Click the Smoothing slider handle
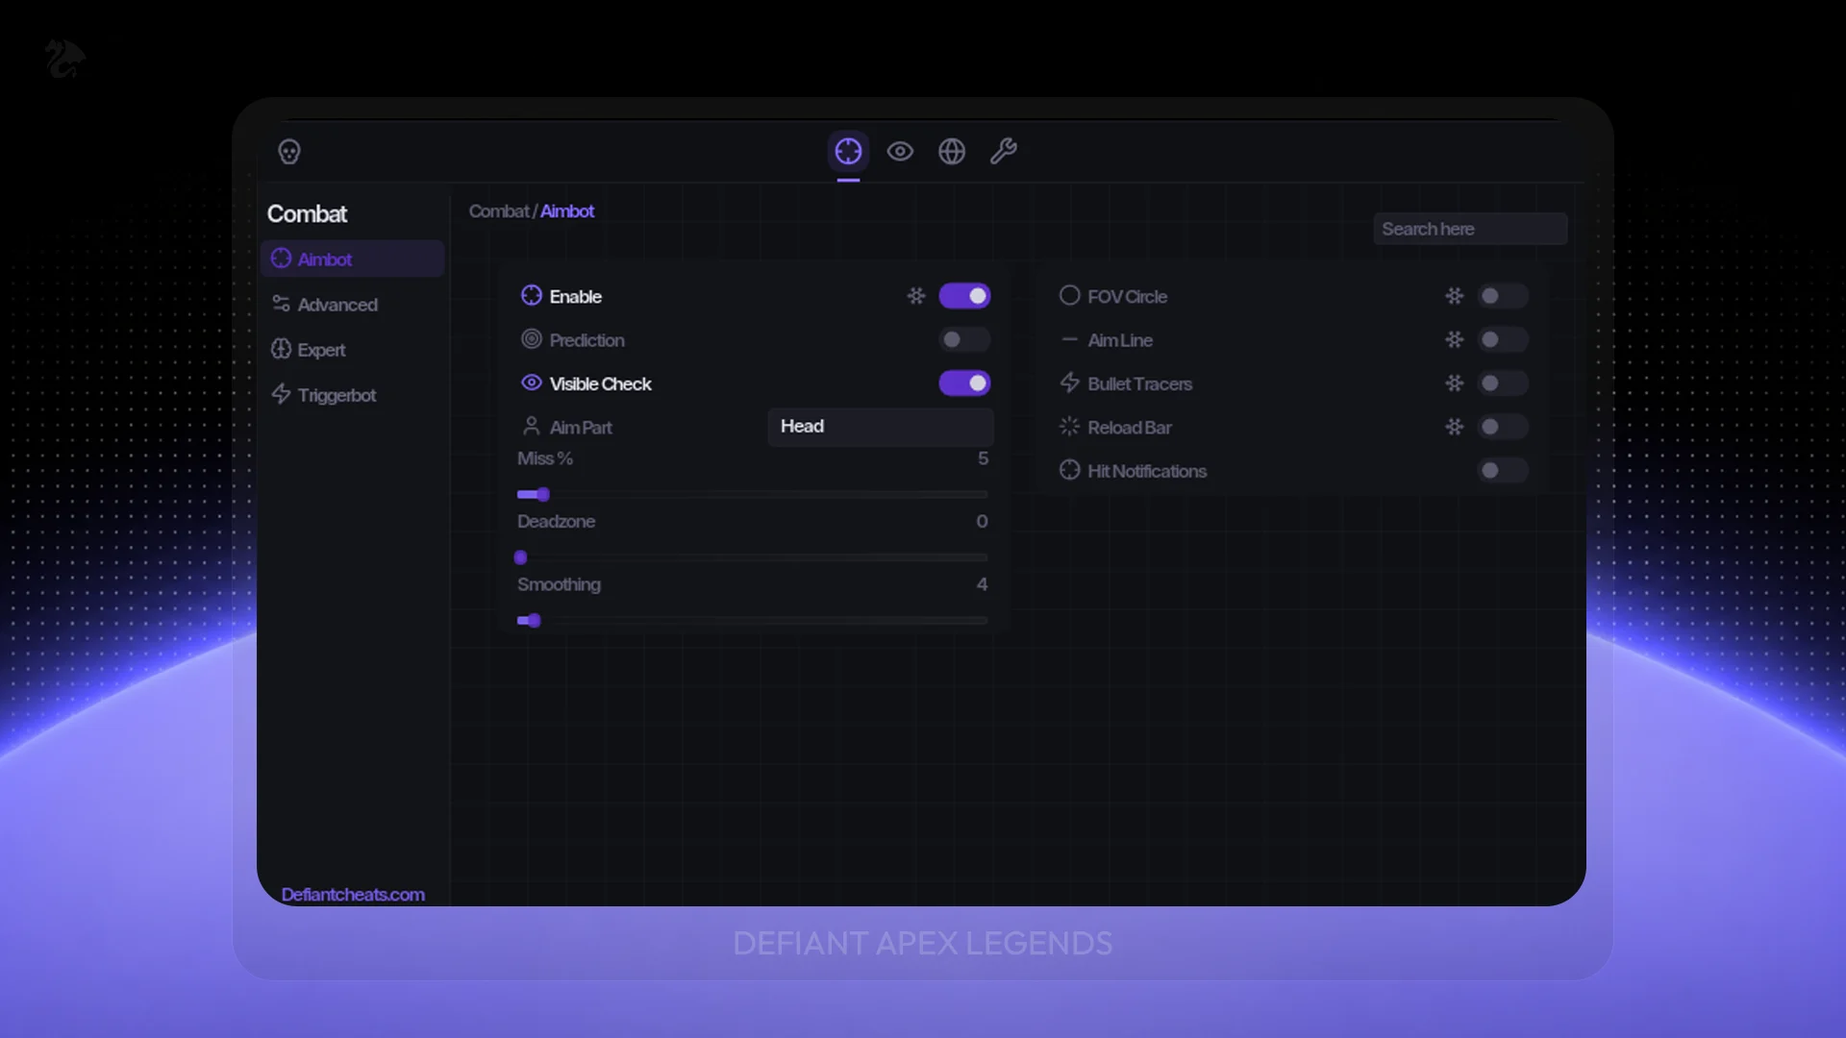The image size is (1846, 1038). coord(535,621)
